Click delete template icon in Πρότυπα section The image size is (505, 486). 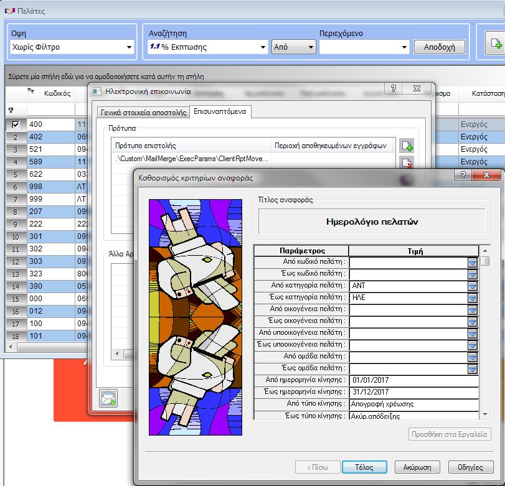click(x=407, y=163)
